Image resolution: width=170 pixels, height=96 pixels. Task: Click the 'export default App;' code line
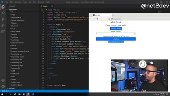pyautogui.click(x=57, y=85)
